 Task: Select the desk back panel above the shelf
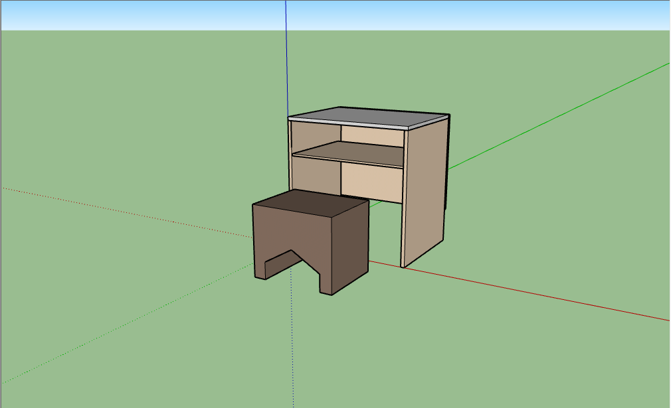[x=372, y=136]
